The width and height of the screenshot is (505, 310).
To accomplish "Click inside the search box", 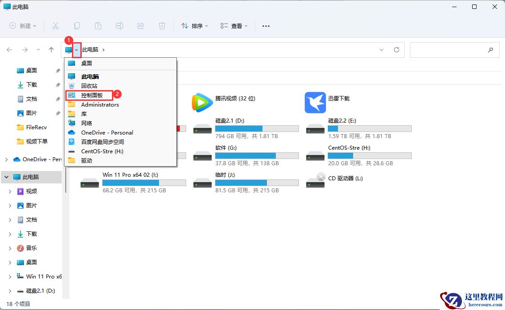I will click(x=453, y=50).
